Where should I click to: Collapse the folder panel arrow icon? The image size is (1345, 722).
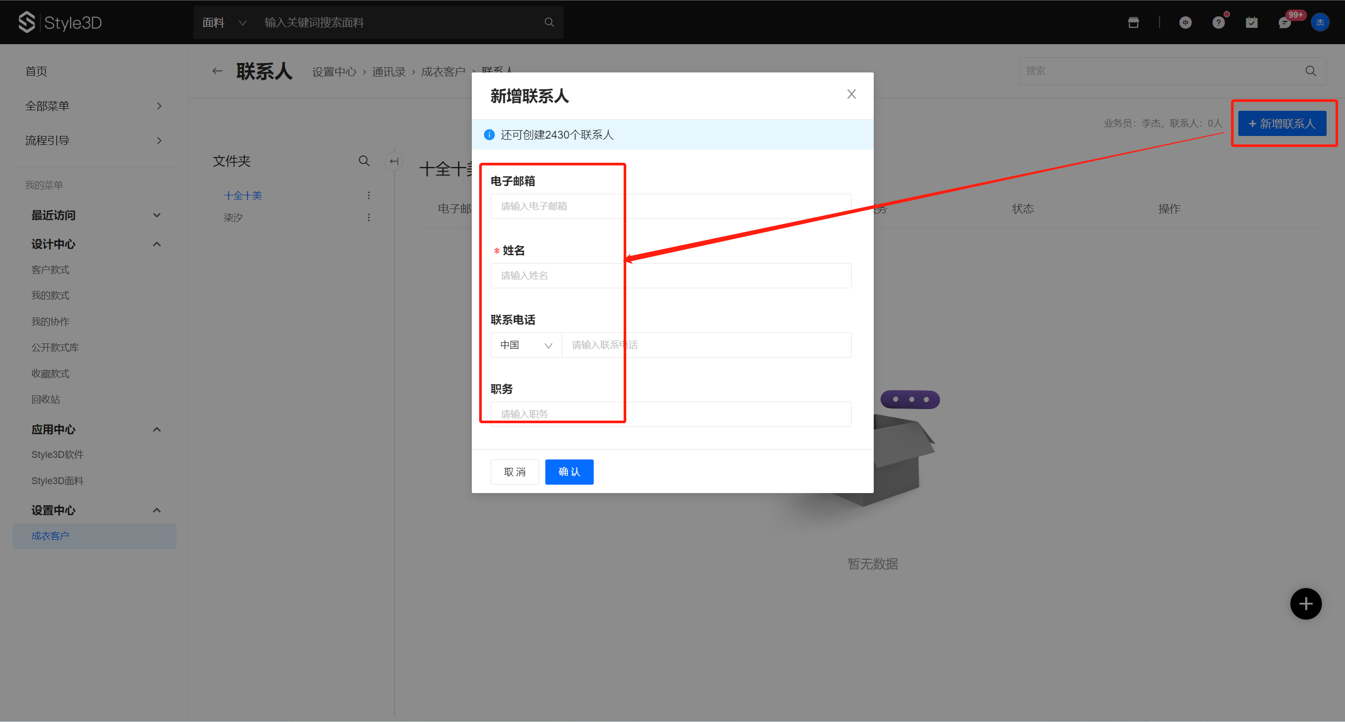click(394, 161)
